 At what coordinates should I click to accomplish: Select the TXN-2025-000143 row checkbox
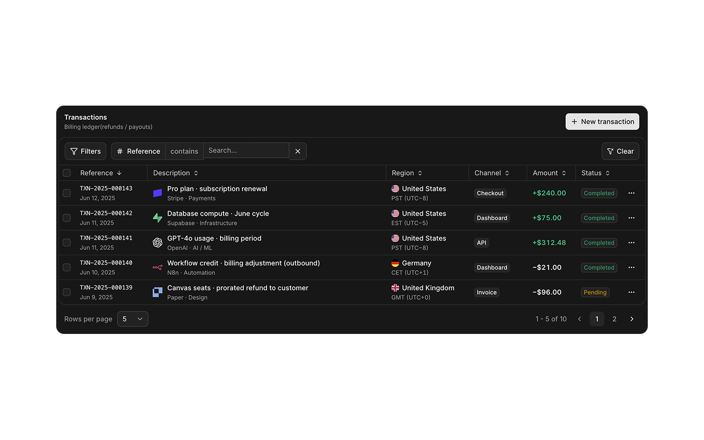67,193
